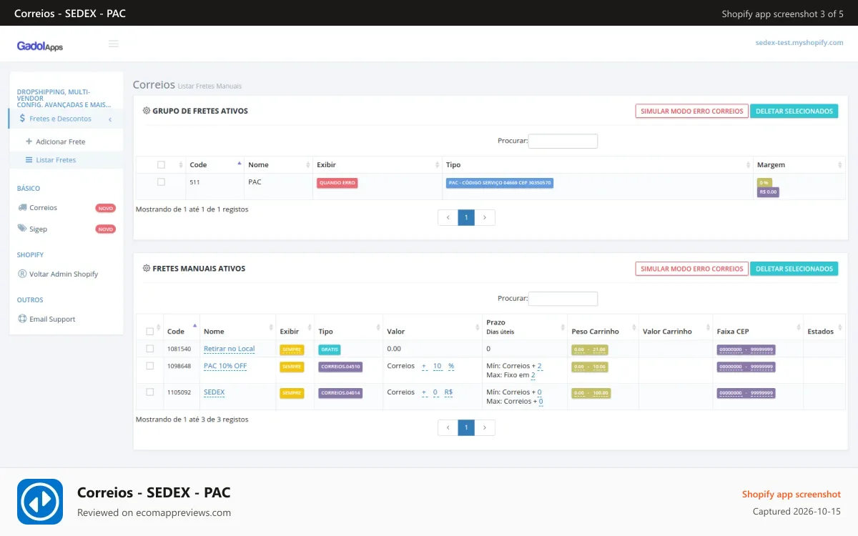
Task: Go to next page in group table pagination
Action: (485, 217)
